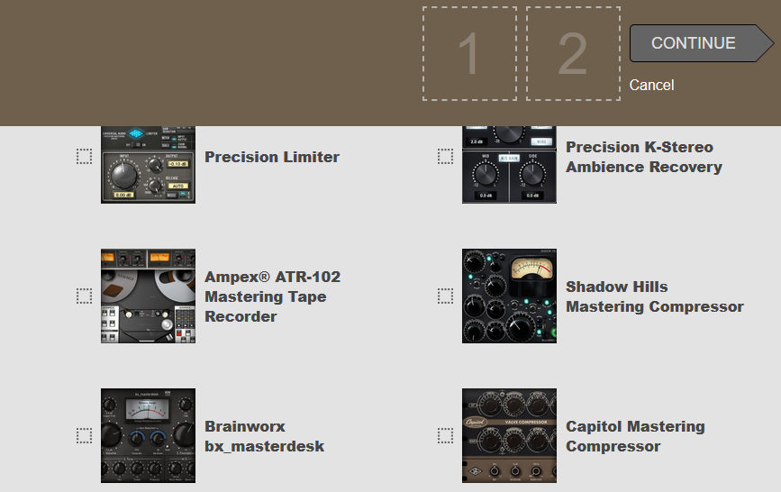Check the Brainworx bx_masterdesk checkbox

click(x=84, y=435)
